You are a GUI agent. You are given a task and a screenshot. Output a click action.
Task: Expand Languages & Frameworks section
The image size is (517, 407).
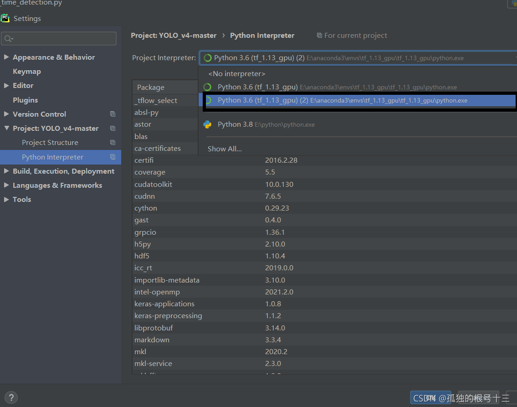pyautogui.click(x=6, y=185)
